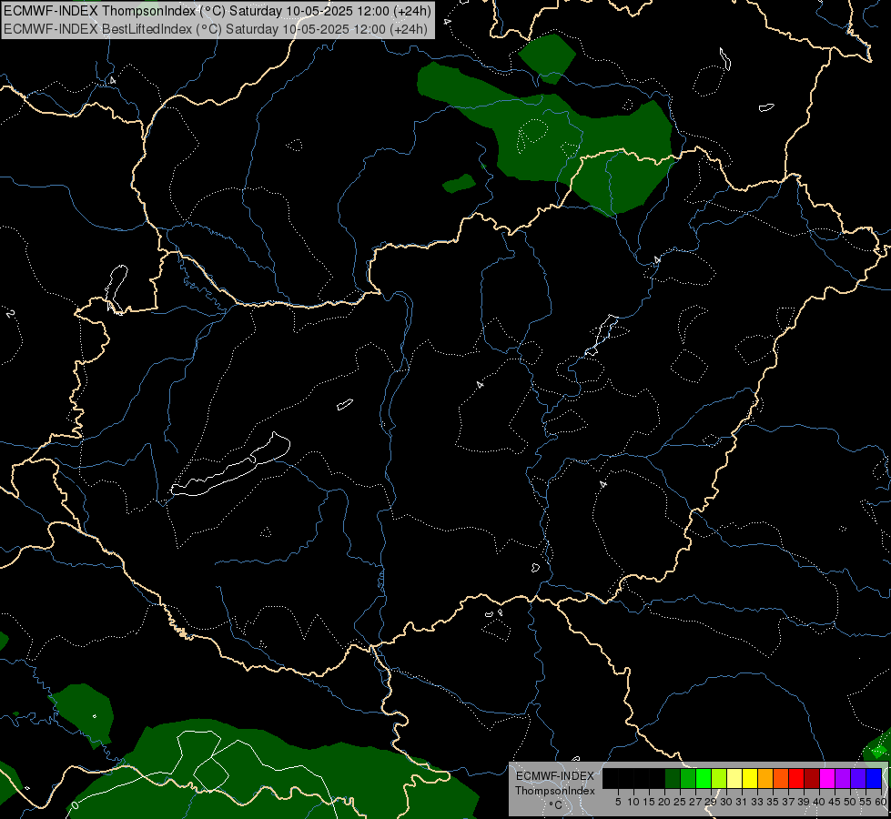The height and width of the screenshot is (819, 891).
Task: Pick the pure yellow 31-33 legend swatch
Action: click(x=750, y=778)
